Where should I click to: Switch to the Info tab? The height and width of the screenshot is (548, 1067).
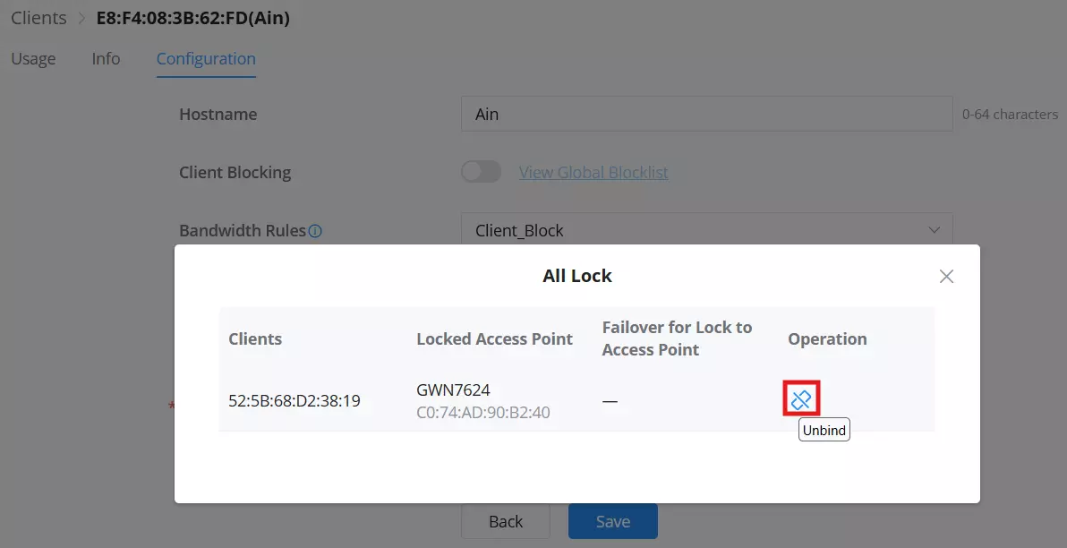pos(107,59)
